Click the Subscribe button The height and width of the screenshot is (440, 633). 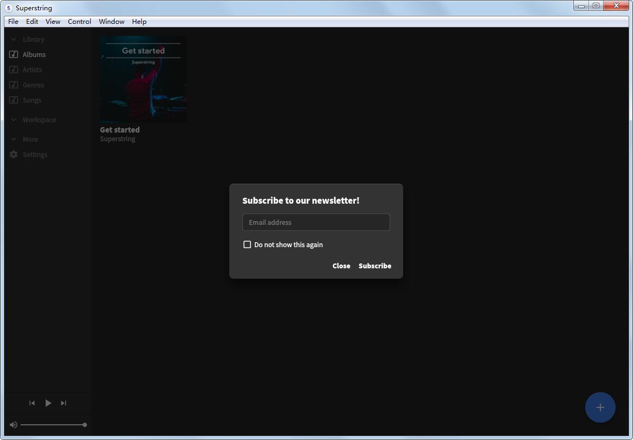[375, 266]
